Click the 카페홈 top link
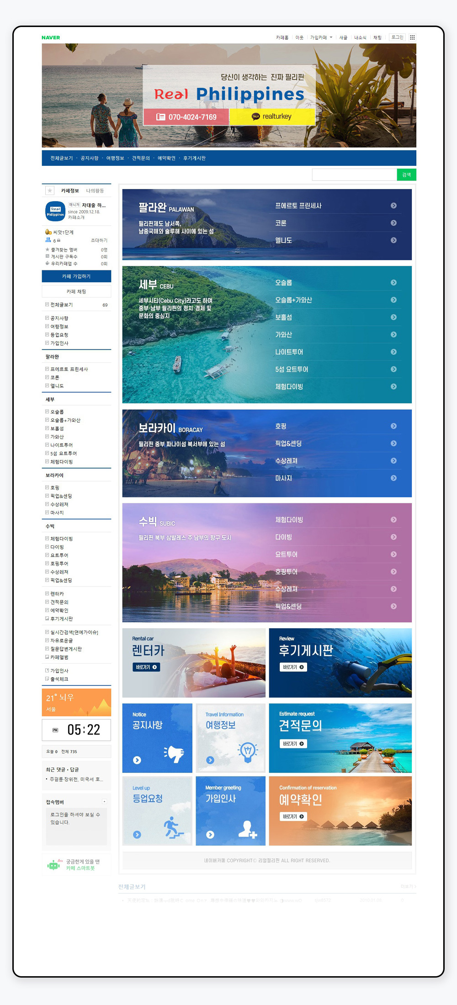This screenshot has width=457, height=1005. tap(282, 37)
